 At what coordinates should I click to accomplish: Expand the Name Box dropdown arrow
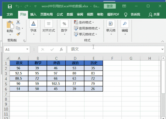[x=27, y=49]
